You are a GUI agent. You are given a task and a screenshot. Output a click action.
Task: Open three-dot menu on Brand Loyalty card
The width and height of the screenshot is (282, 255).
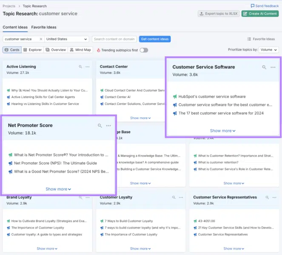pyautogui.click(x=88, y=197)
